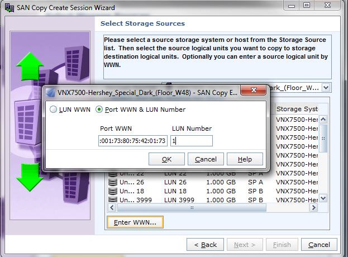Select the LUN 3999 disk icon
This screenshot has width=348, height=257.
tap(112, 199)
